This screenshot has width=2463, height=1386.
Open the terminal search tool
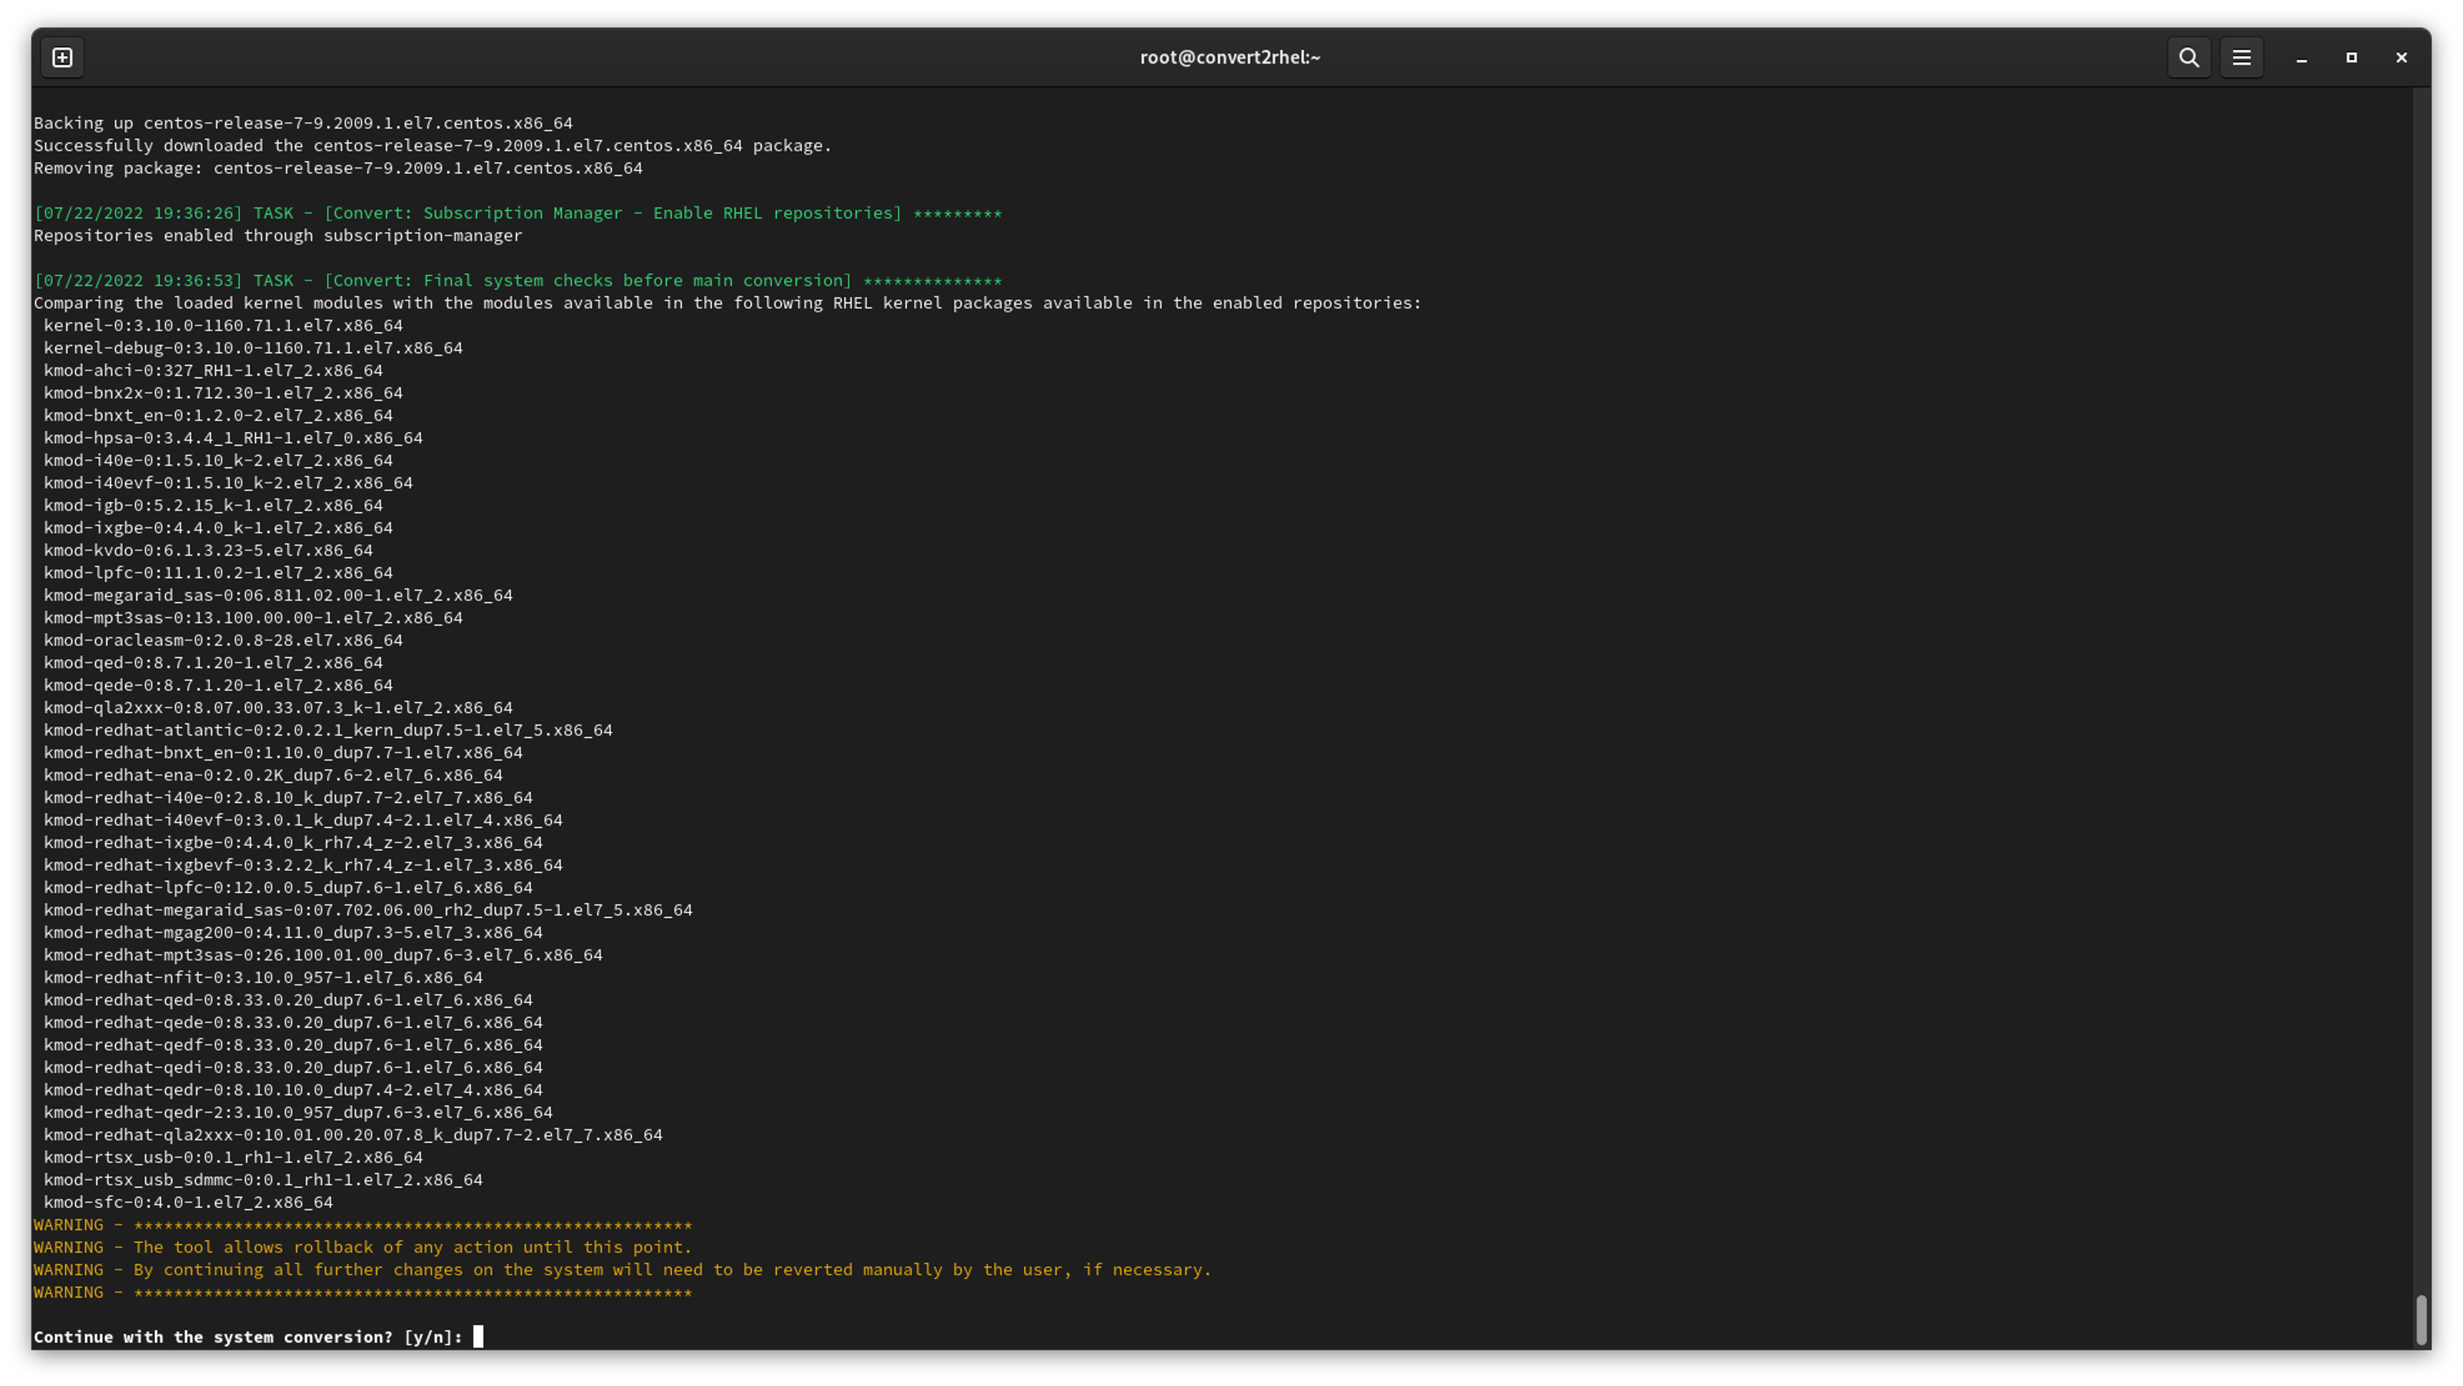[2188, 57]
